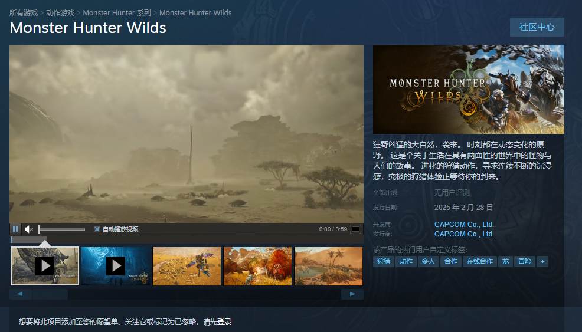Seek on the video progress bar

pos(187,239)
